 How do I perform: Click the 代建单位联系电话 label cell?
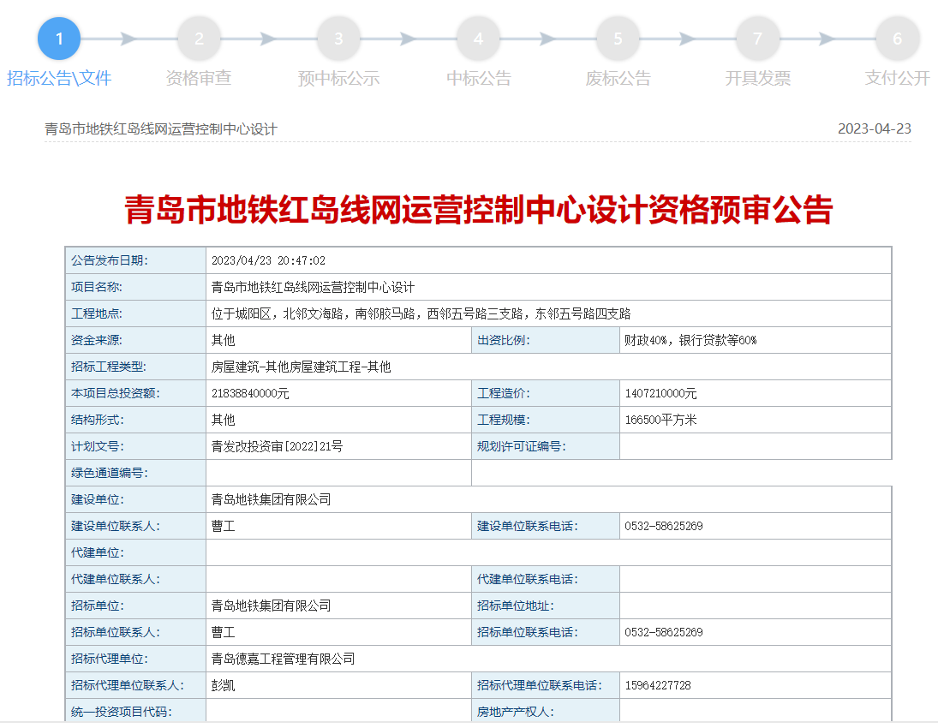[546, 579]
